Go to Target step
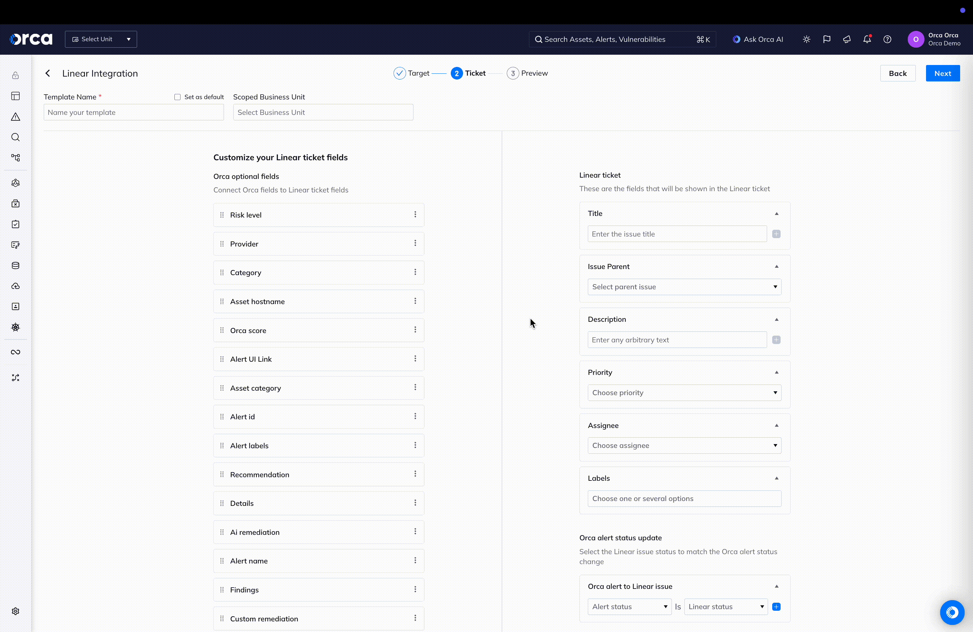This screenshot has width=973, height=632. click(x=411, y=73)
